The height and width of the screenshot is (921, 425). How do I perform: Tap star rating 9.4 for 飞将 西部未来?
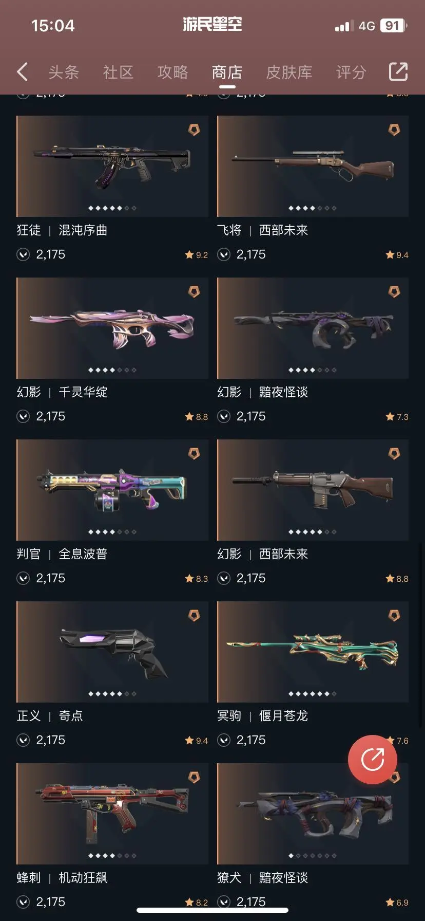(397, 255)
